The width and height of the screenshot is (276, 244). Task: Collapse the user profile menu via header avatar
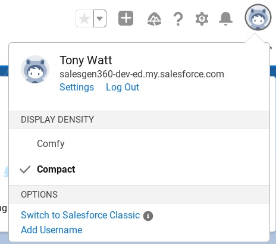coord(258,17)
